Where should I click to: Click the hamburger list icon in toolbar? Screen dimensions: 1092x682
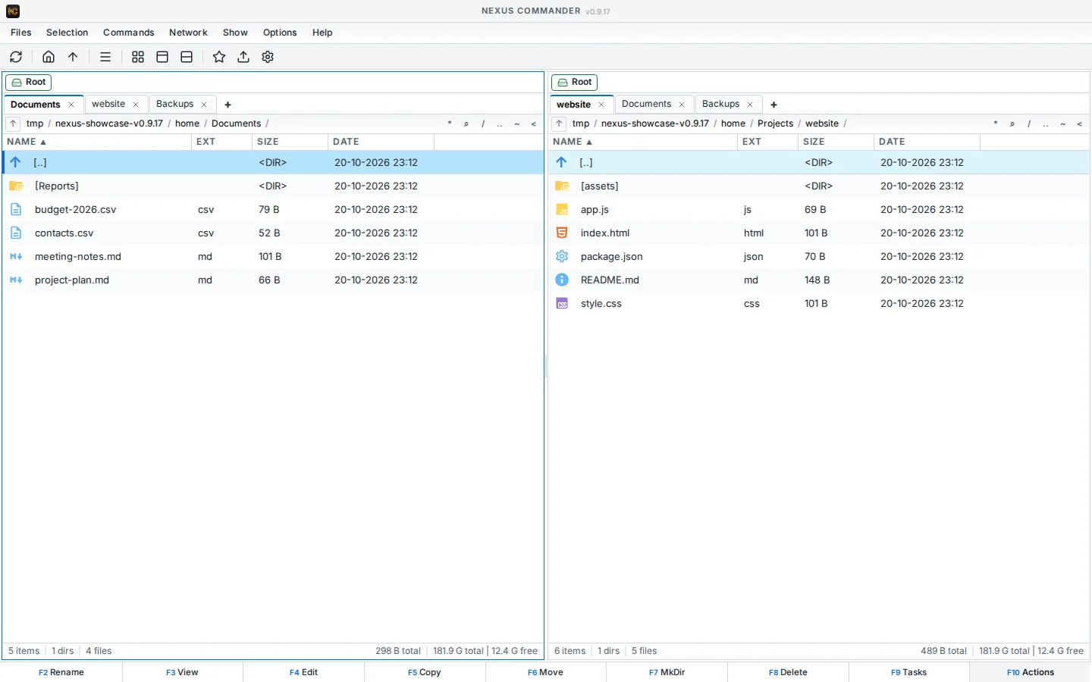[x=105, y=57]
